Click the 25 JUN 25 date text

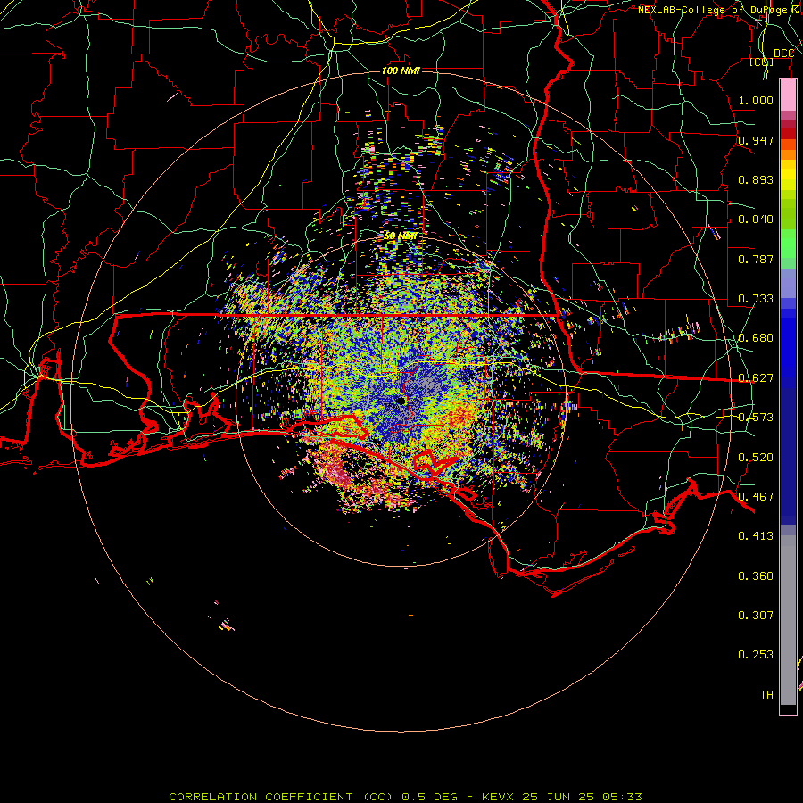[559, 797]
